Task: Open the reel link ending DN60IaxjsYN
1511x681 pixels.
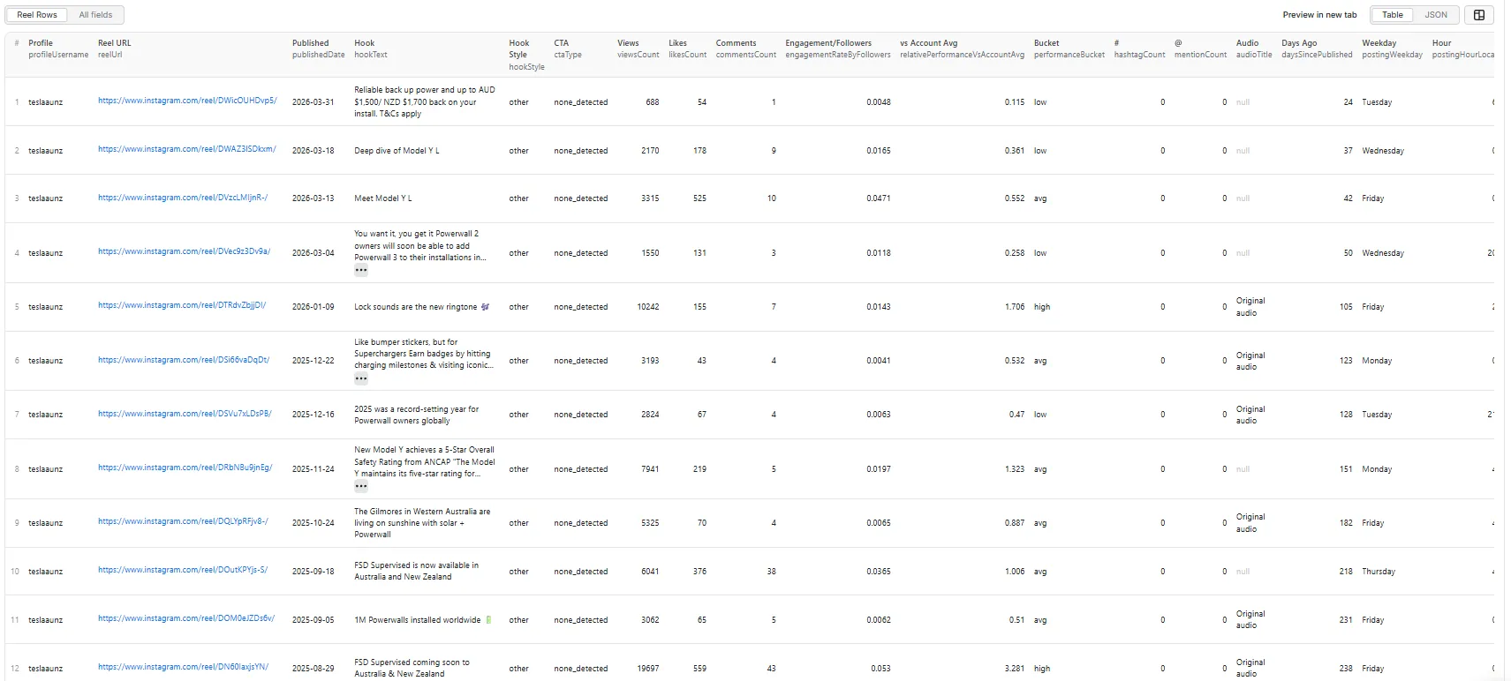Action: [x=184, y=667]
